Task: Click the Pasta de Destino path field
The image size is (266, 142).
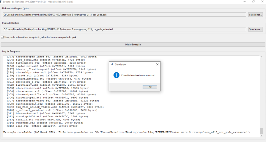Action: click(124, 29)
